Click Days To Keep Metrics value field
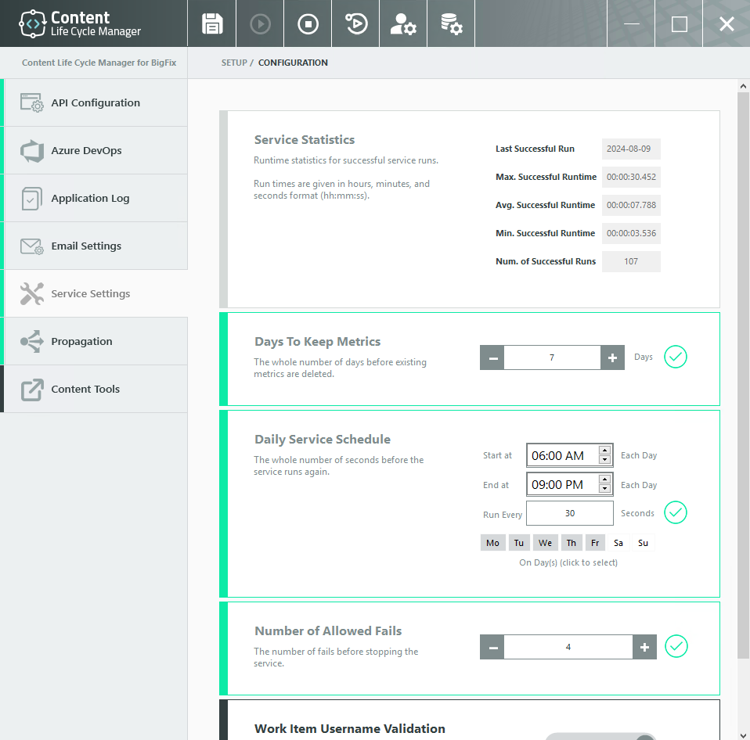Image resolution: width=750 pixels, height=740 pixels. click(552, 357)
